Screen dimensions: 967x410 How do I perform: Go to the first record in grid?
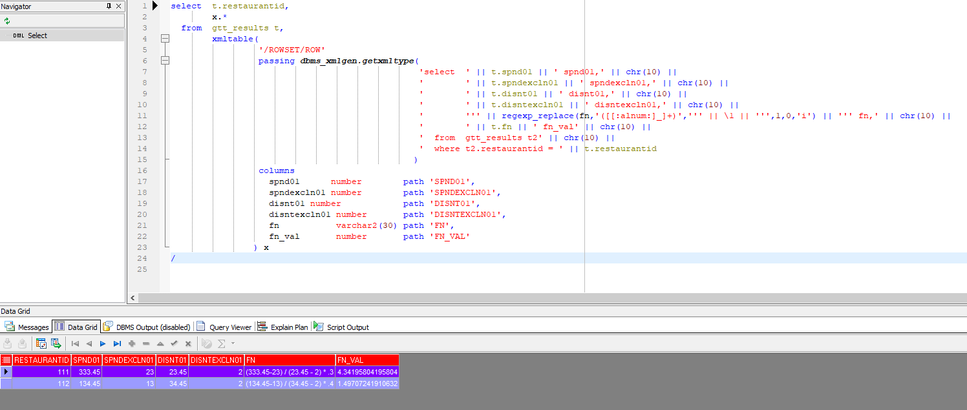tap(75, 343)
